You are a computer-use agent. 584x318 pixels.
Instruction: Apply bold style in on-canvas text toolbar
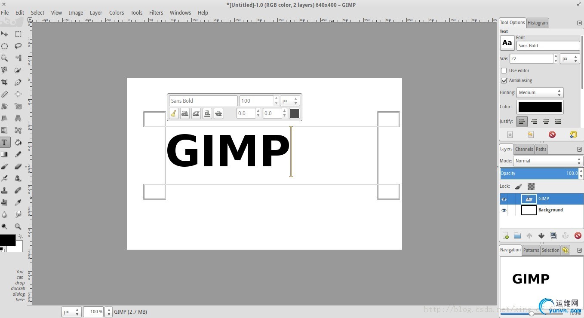click(x=185, y=113)
